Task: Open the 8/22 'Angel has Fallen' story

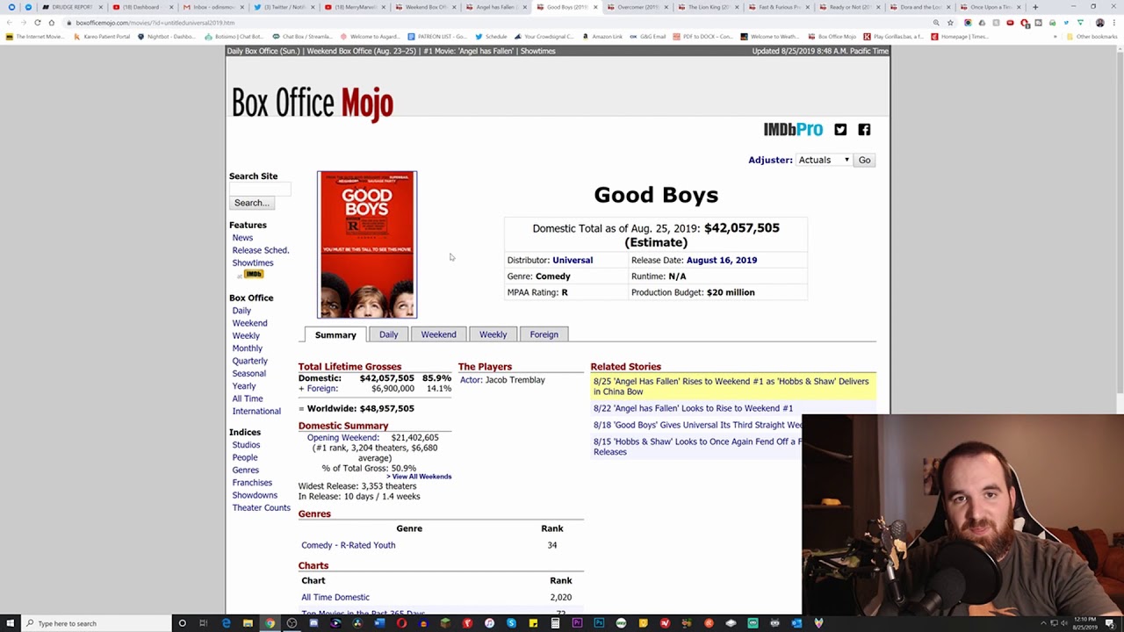Action: pos(693,408)
